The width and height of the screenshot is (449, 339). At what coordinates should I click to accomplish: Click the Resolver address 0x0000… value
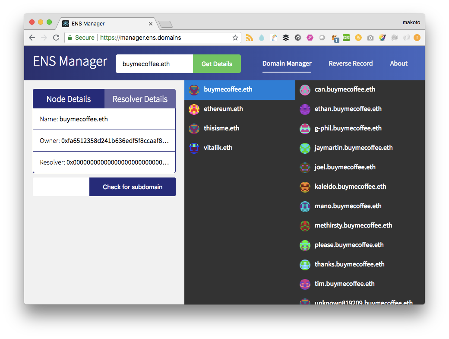point(118,162)
